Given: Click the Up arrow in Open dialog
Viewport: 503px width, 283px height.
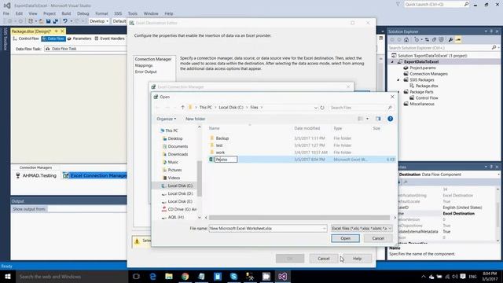Looking at the screenshot, I should (x=182, y=108).
